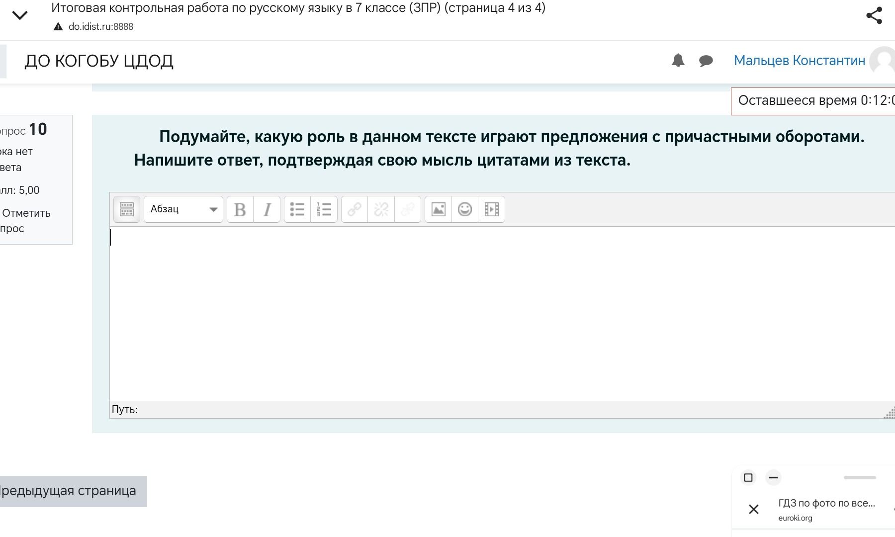Close the ГДЗ по фото popup
The image size is (895, 537).
click(x=754, y=509)
